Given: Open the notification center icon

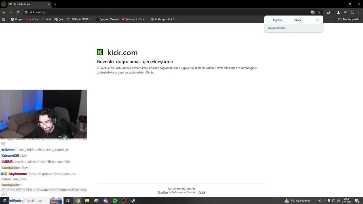Looking at the screenshot, I should pos(357,201).
